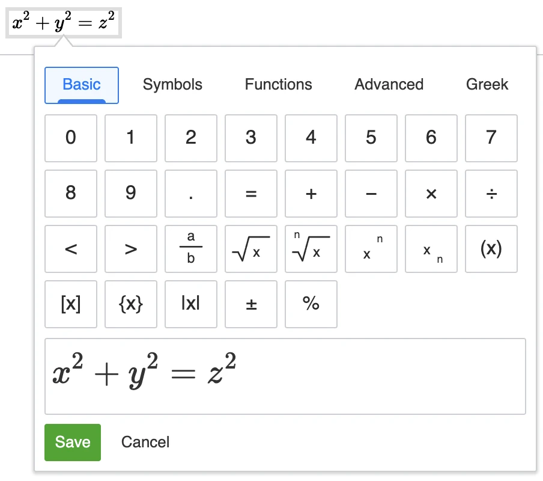Viewport: 543px width, 481px height.
Task: Show the Greek letters tab
Action: pyautogui.click(x=487, y=85)
